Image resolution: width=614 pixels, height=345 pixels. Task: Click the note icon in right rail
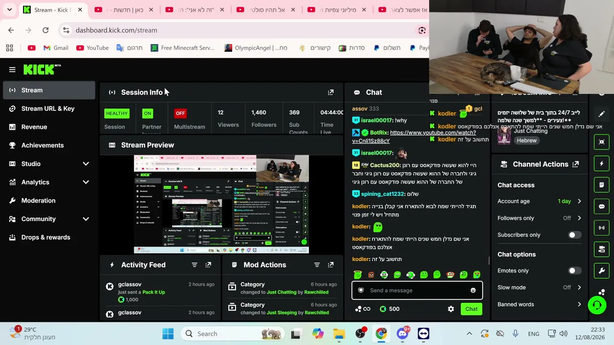(x=602, y=185)
